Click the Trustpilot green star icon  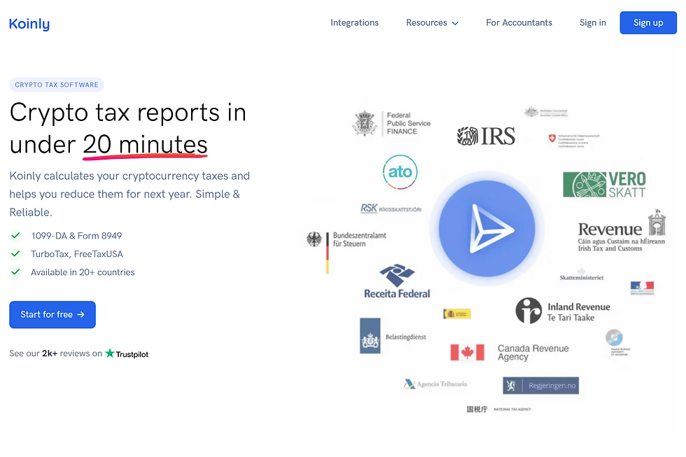pos(109,353)
